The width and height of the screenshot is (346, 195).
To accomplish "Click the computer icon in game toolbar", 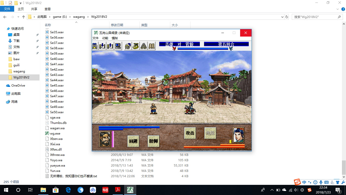I will click(x=118, y=46).
